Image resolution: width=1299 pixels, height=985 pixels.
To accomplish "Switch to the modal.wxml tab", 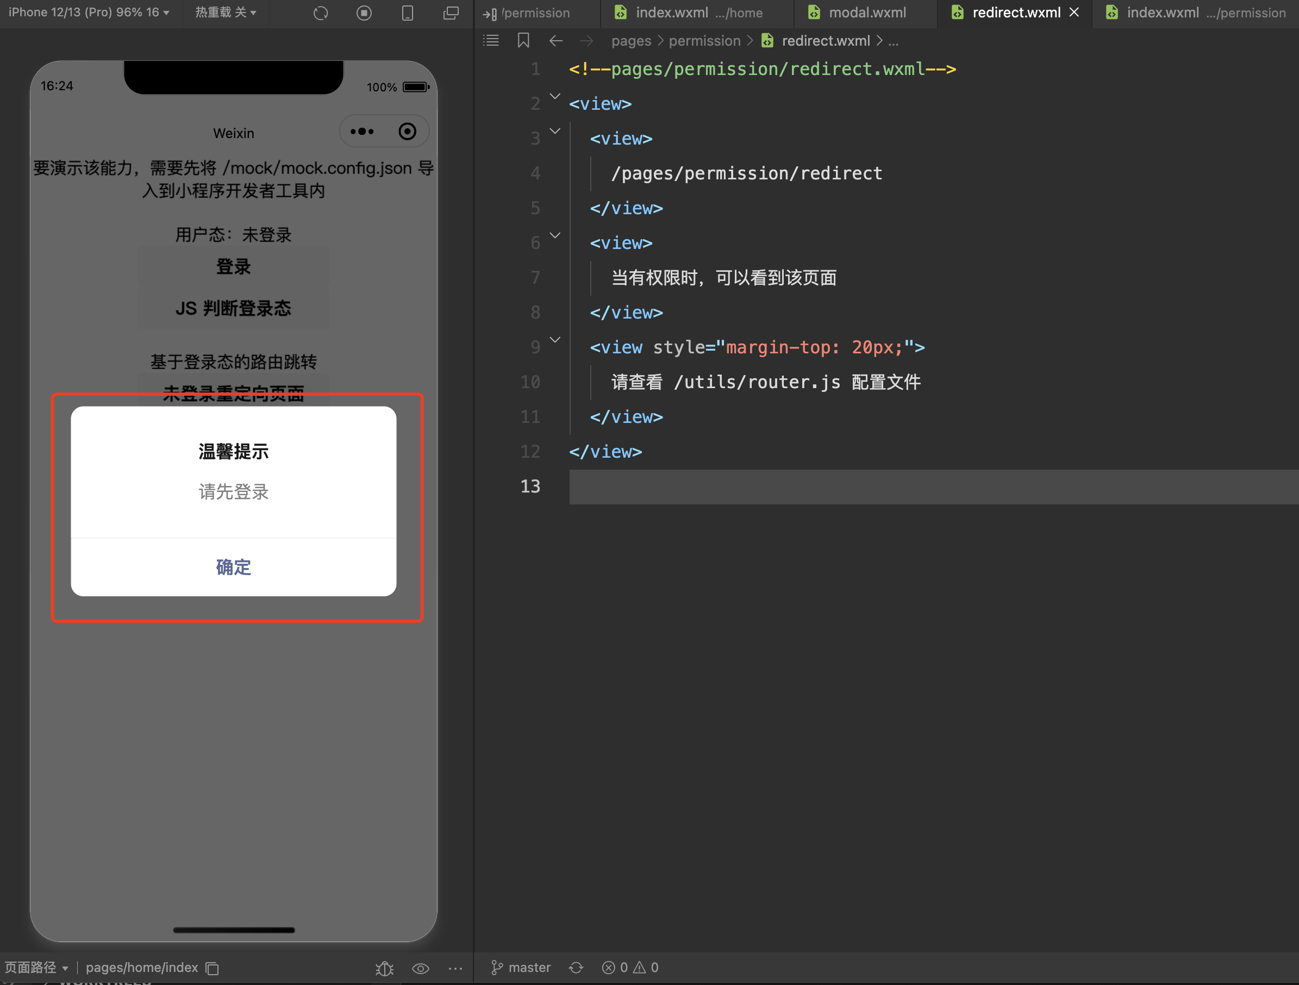I will (866, 13).
